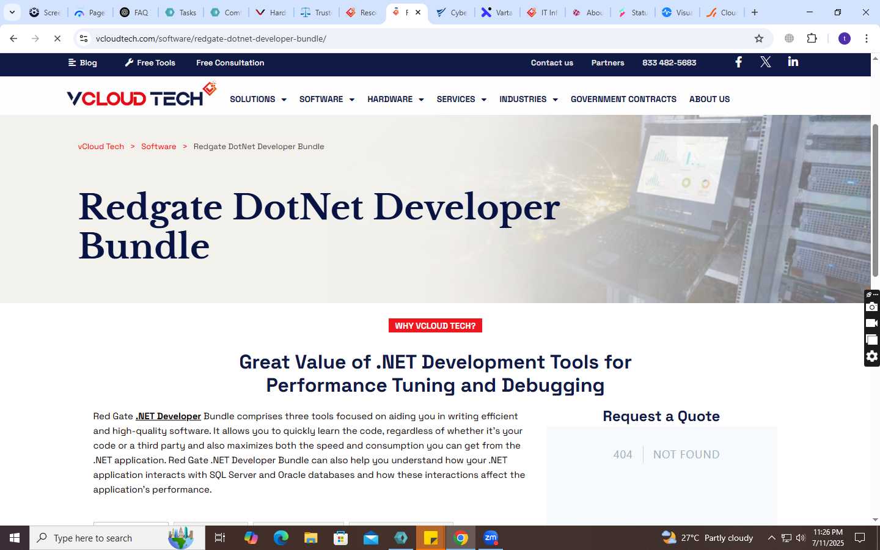Switch to the Visual browser tab
Screen dimensions: 880x550
click(677, 12)
